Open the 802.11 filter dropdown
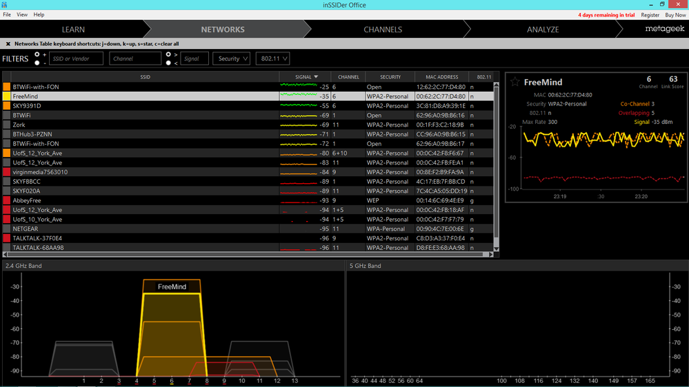Viewport: 689px width, 387px height. [x=272, y=59]
